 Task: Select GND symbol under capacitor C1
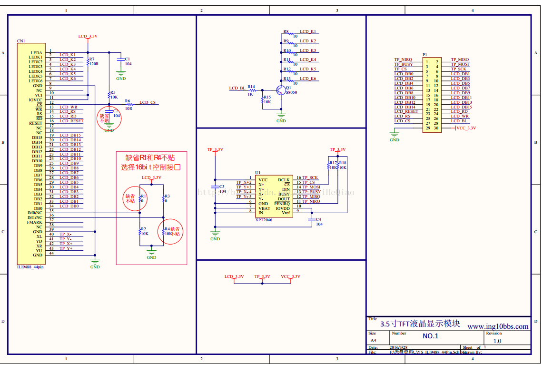121,74
